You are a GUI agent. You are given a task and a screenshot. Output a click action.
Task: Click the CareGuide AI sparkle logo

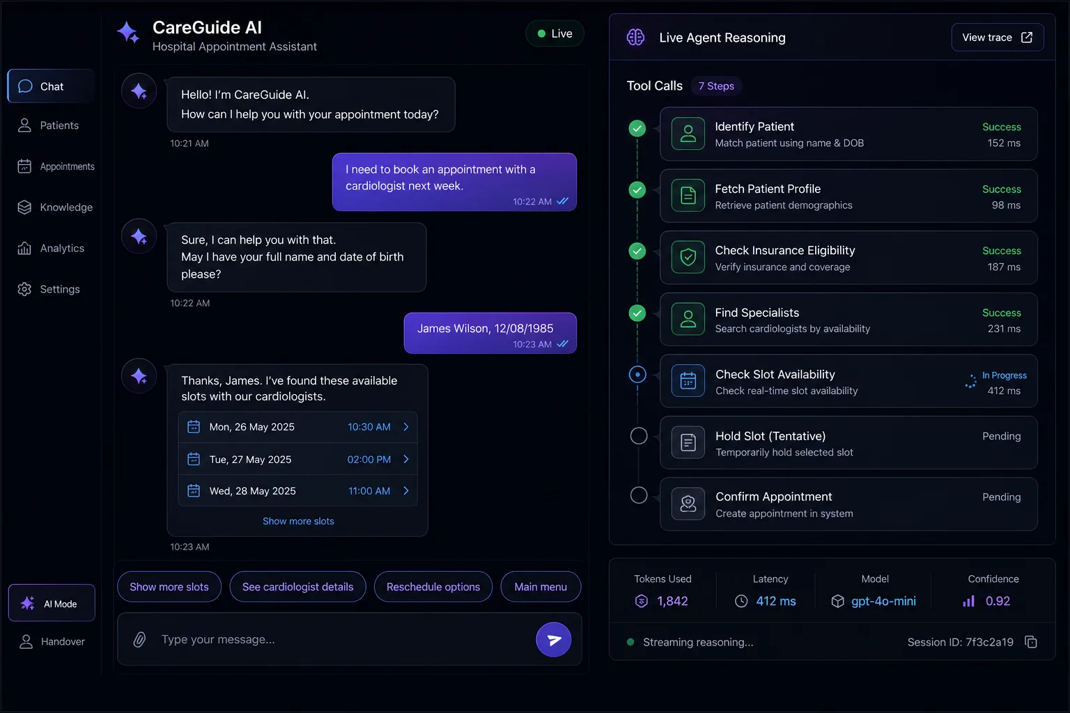128,33
